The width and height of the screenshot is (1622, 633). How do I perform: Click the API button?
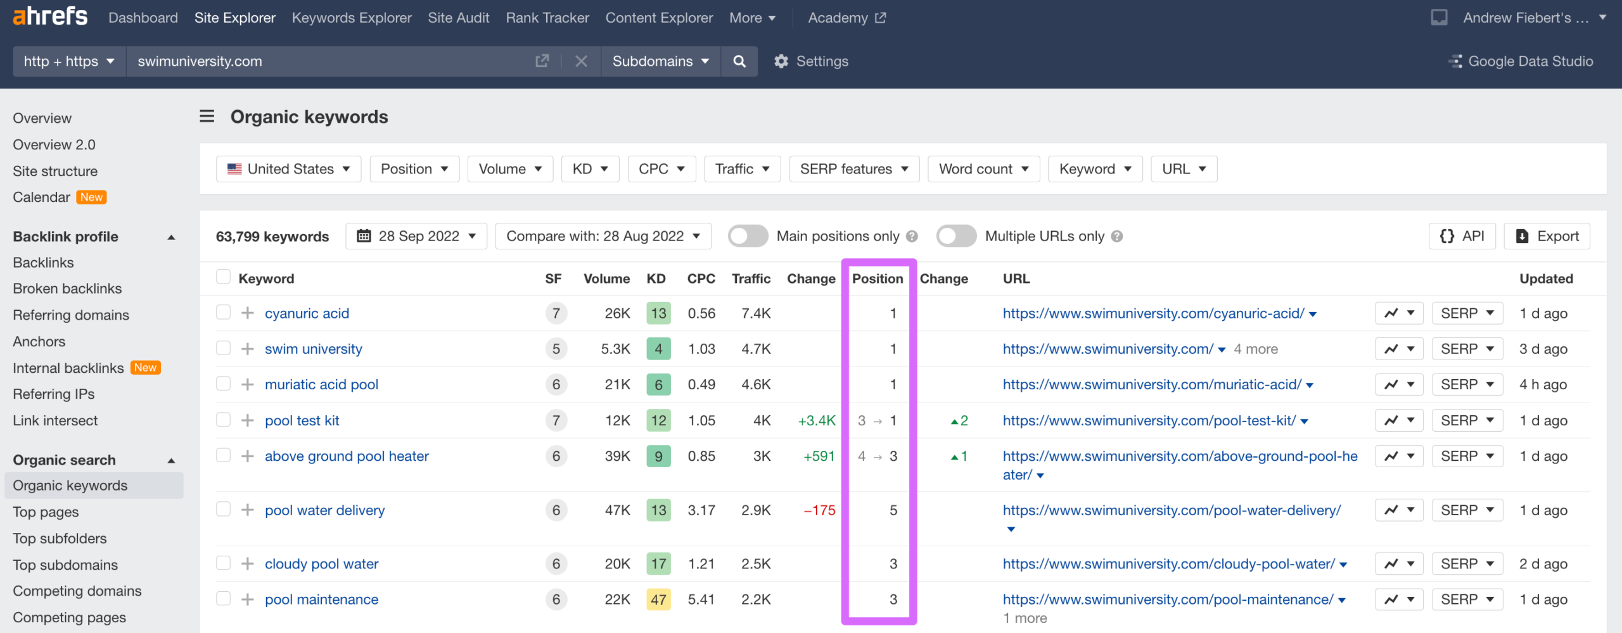coord(1462,236)
